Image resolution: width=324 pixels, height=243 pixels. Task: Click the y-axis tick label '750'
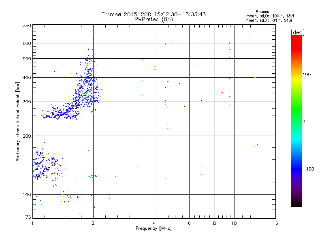coord(27,26)
